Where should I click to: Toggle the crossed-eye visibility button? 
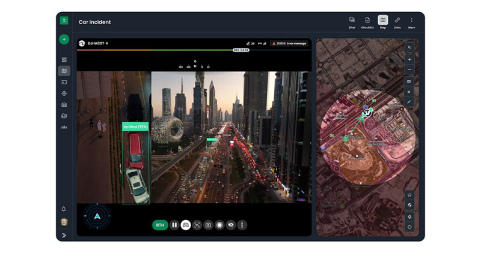click(231, 225)
